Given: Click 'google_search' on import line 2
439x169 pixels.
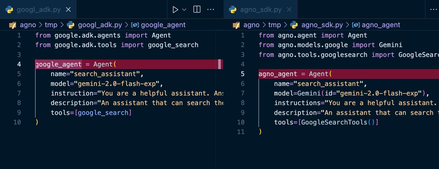Looking at the screenshot, I should pos(173,45).
